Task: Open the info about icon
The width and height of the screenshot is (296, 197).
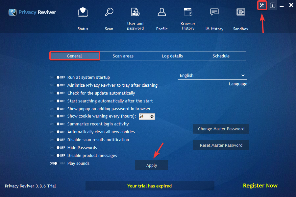Action: point(272,5)
